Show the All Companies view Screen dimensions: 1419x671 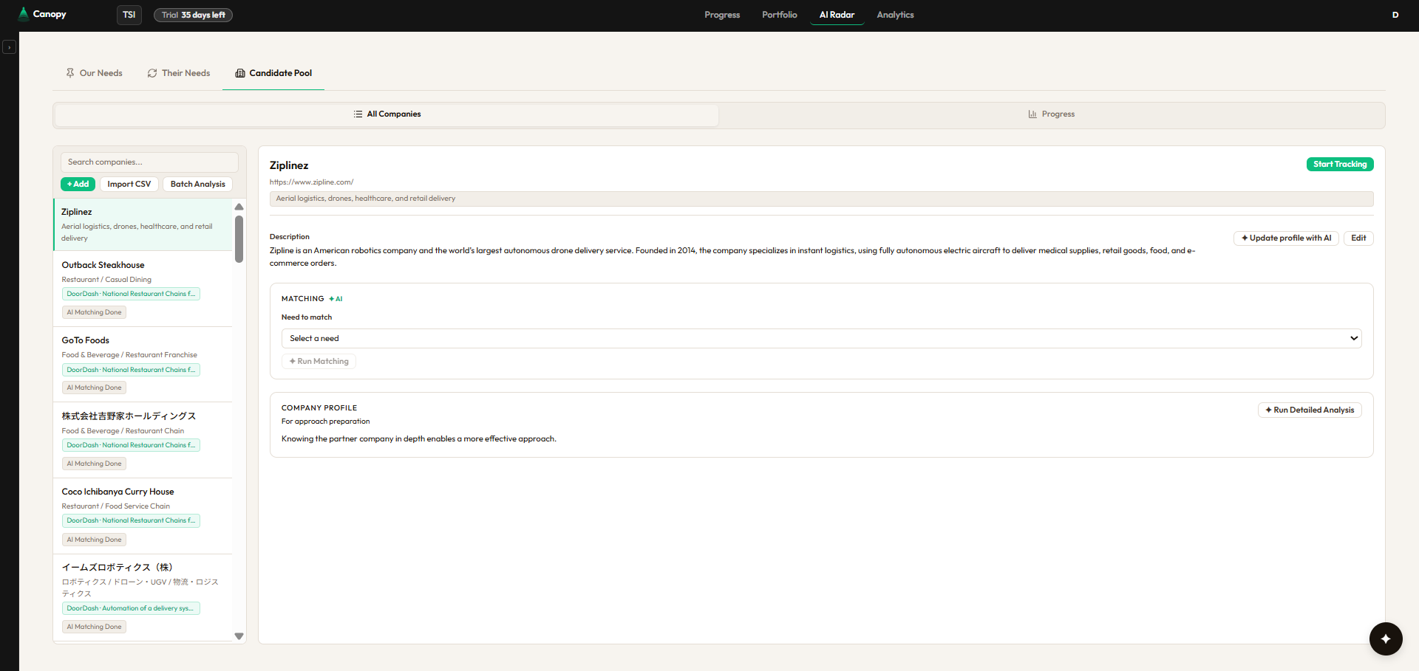coord(387,114)
